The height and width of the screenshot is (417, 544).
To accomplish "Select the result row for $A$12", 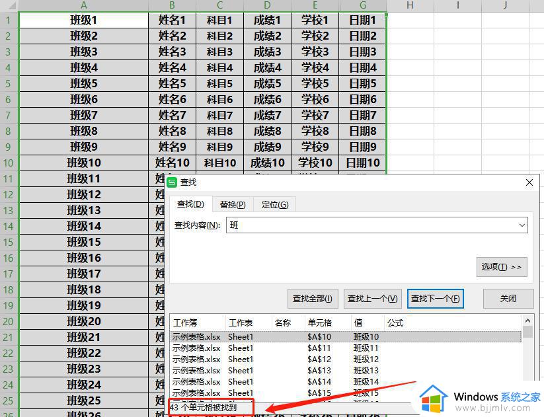I will (346, 359).
